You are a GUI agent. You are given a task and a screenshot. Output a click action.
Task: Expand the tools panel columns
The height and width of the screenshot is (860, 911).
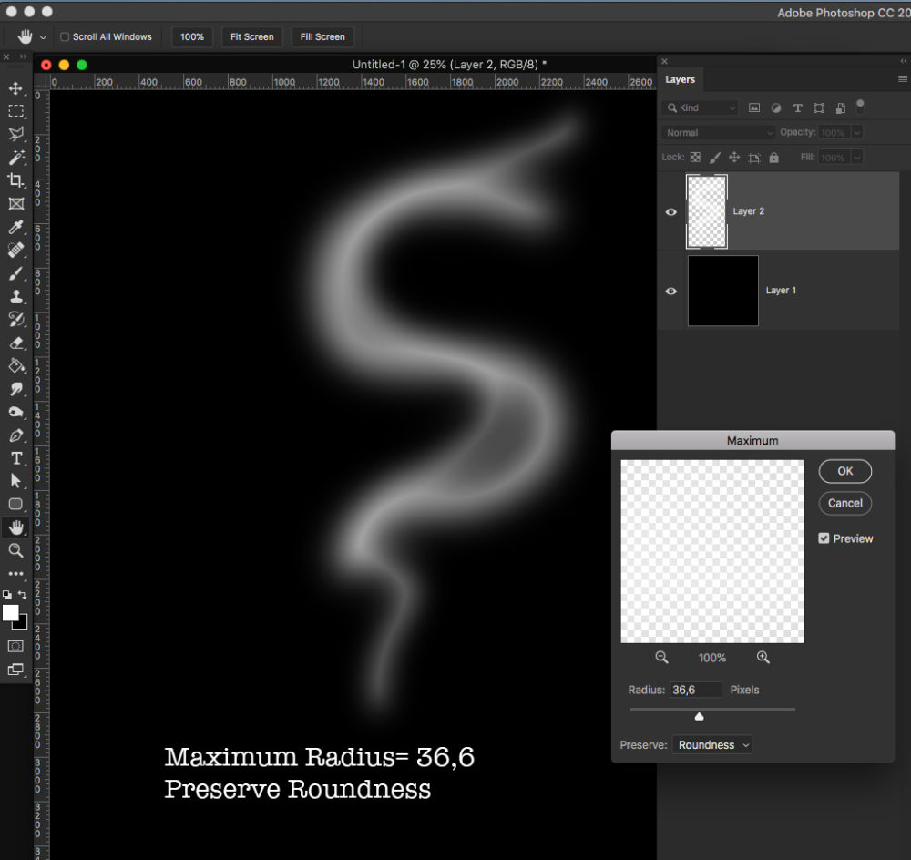24,56
